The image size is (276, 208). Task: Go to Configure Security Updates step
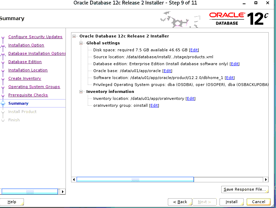(x=35, y=37)
